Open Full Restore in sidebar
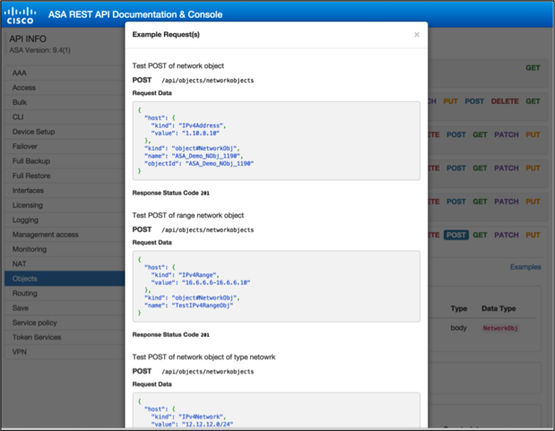The height and width of the screenshot is (431, 555). pos(65,176)
